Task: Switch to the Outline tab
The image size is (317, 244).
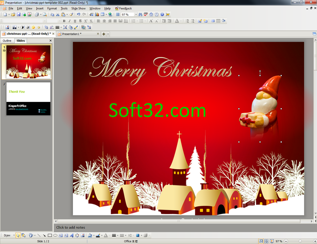Action: coord(7,41)
